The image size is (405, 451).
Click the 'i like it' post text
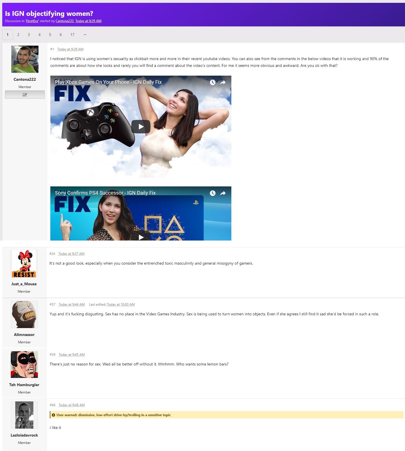pyautogui.click(x=55, y=427)
